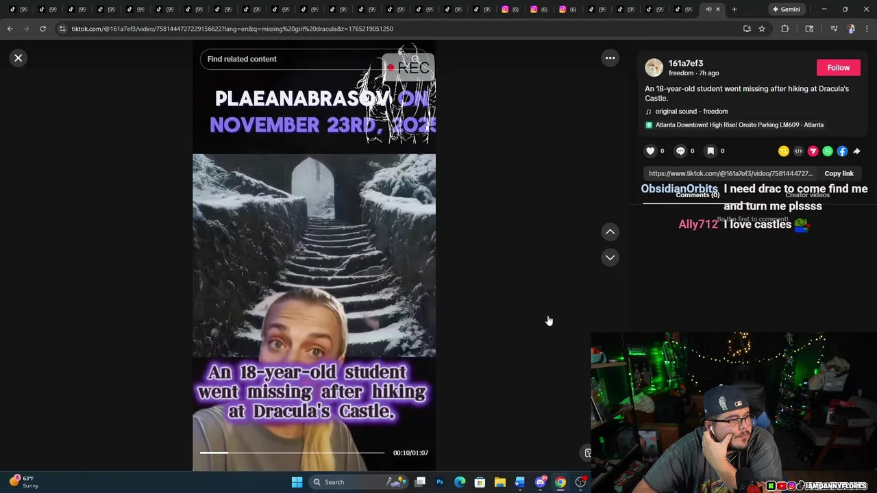The height and width of the screenshot is (493, 877).
Task: Bookmark this page with the star icon
Action: [761, 29]
